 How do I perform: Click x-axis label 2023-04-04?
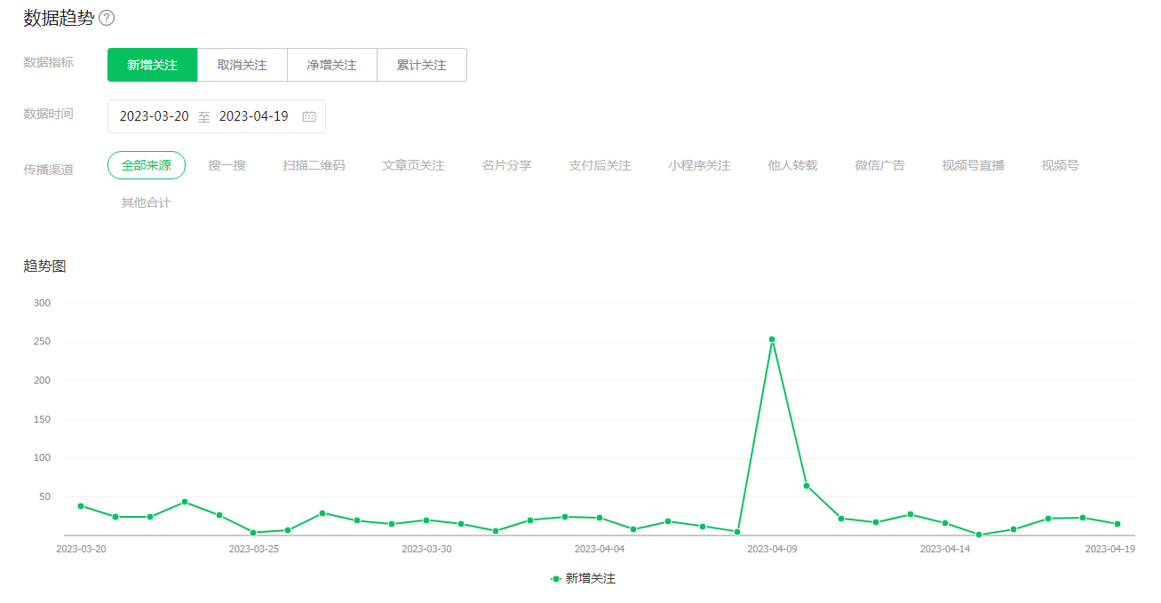pyautogui.click(x=600, y=549)
